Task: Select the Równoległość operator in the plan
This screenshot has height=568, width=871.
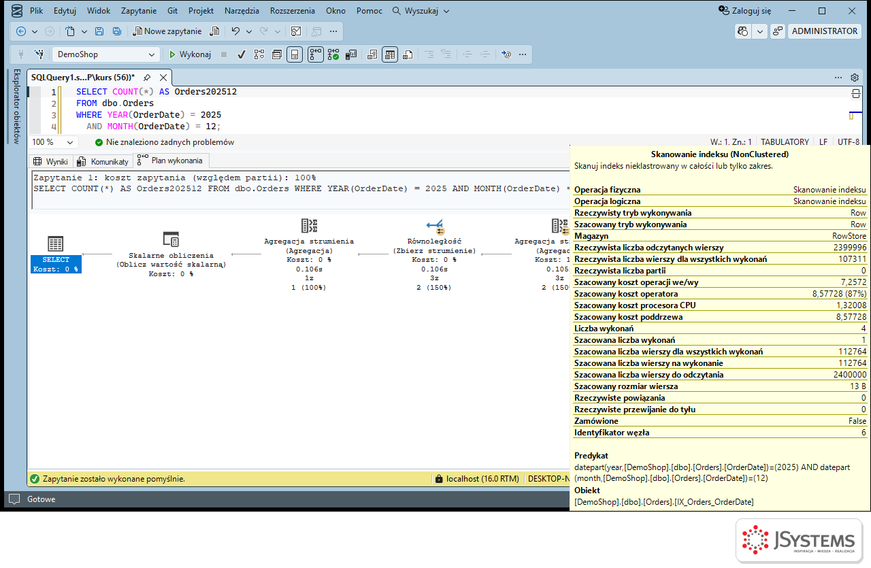Action: tap(434, 254)
